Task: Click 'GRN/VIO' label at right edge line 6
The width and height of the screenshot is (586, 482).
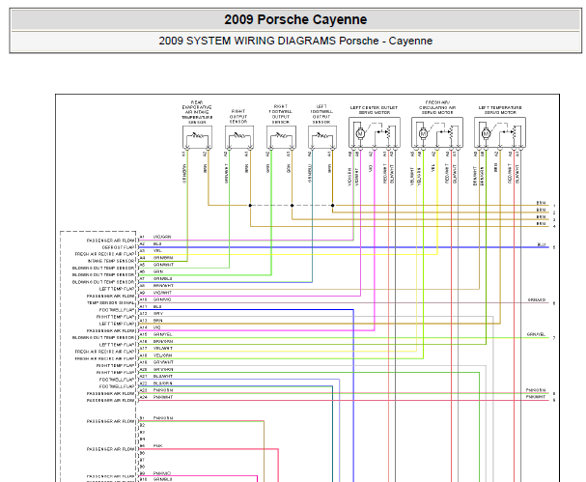Action: 537,300
